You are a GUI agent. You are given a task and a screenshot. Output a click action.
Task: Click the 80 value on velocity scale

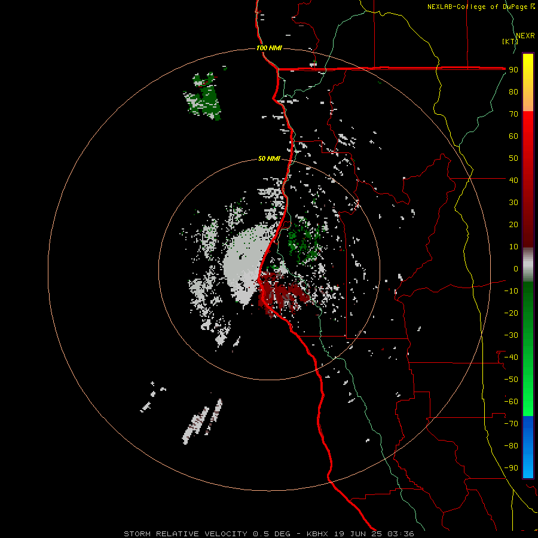(513, 92)
